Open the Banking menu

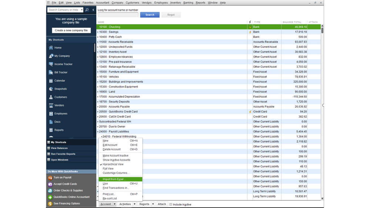pos(188,3)
